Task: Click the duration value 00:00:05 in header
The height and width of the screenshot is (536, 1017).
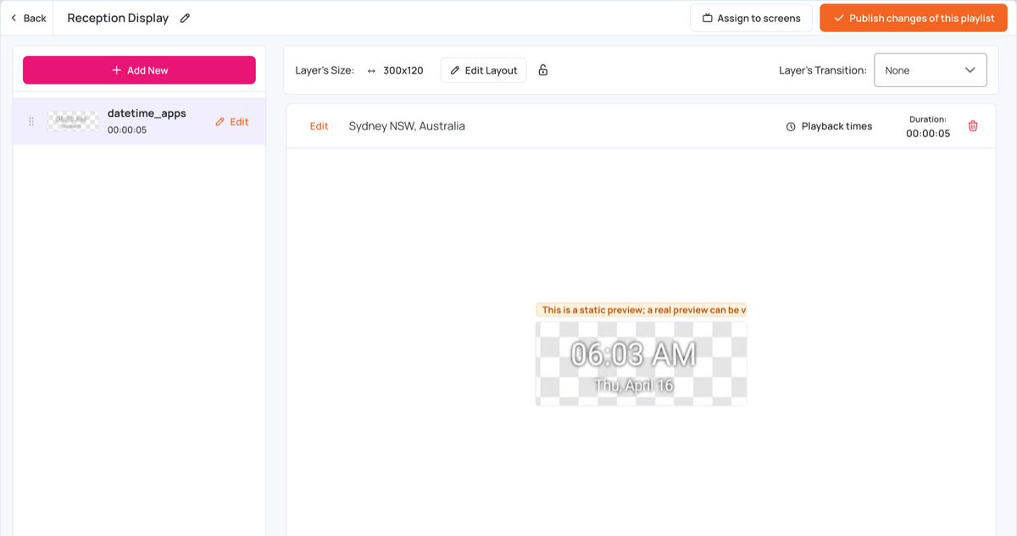Action: coord(928,134)
